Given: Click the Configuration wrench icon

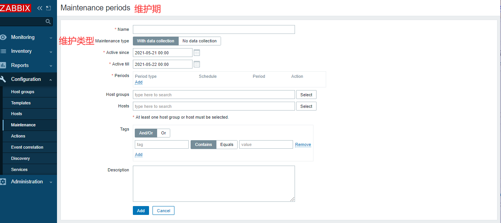Looking at the screenshot, I should (x=5, y=79).
